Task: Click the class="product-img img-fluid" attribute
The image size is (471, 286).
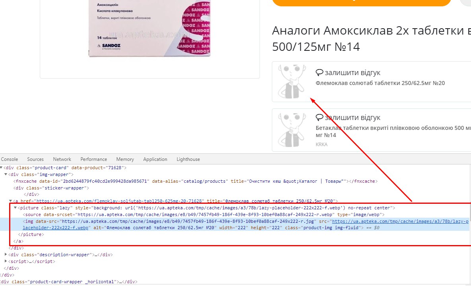Action: click(x=322, y=228)
